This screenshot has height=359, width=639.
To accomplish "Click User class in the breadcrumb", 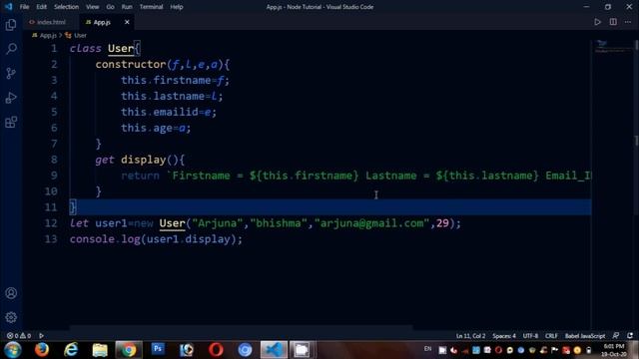I will (x=80, y=36).
